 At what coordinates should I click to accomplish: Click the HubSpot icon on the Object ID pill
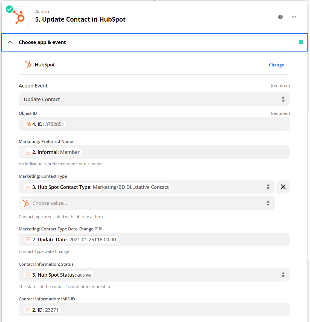point(28,124)
